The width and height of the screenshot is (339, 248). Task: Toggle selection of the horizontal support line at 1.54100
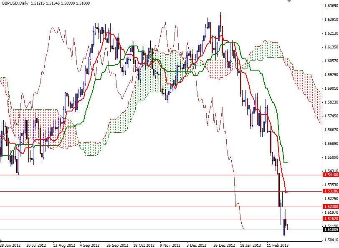tap(125, 176)
